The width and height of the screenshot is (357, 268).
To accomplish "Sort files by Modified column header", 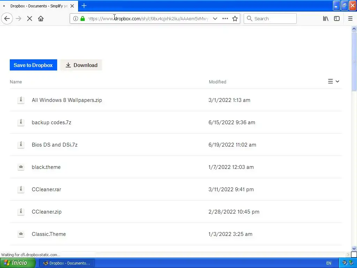I will coord(218,82).
